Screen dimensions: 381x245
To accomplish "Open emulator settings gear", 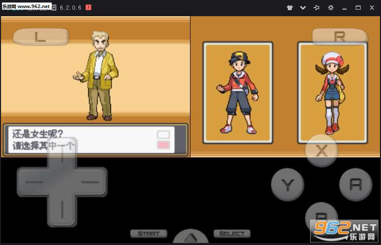I will [331, 8].
